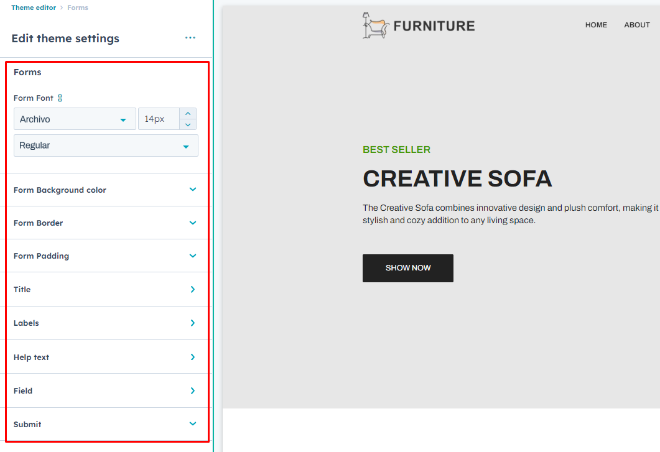Click the SHOW NOW button

408,268
